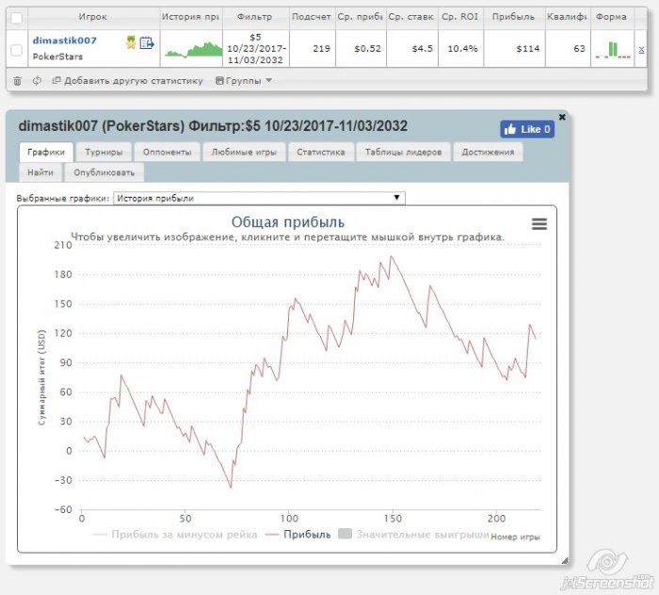
Task: Open the Таблицы лидеров tab
Action: tap(403, 153)
